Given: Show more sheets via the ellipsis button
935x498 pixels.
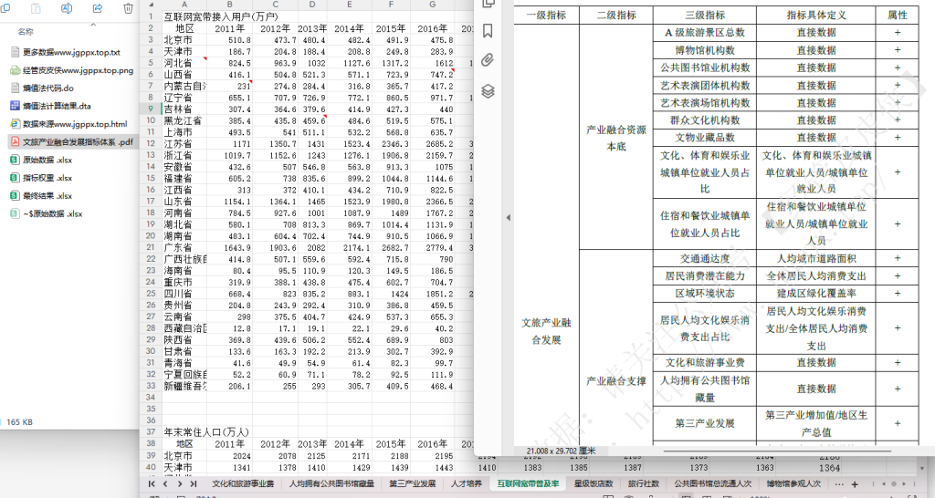Looking at the screenshot, I should point(839,483).
